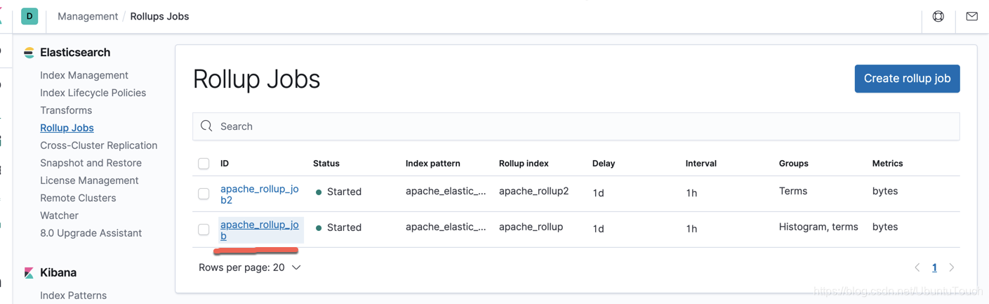Open the apache_rollup_job2 job link

pos(259,194)
